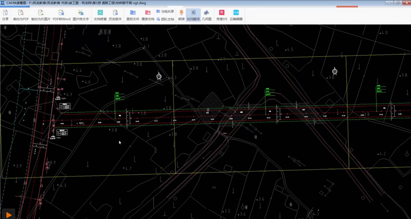Click the 蔡家湾 place label on map

click(105, 32)
